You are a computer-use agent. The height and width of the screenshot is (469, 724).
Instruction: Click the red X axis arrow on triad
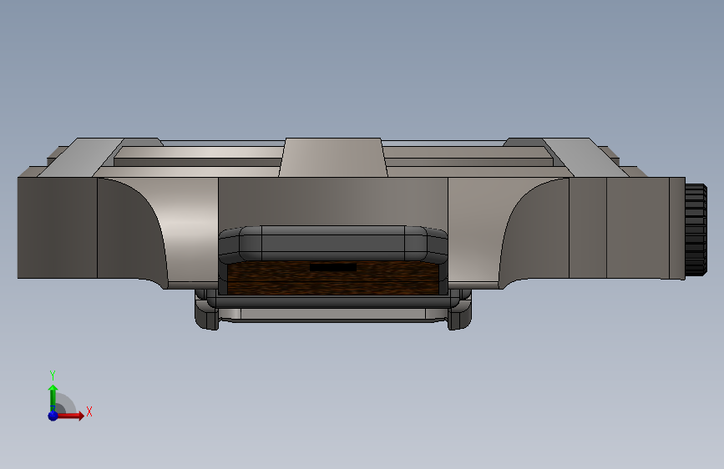tap(72, 416)
